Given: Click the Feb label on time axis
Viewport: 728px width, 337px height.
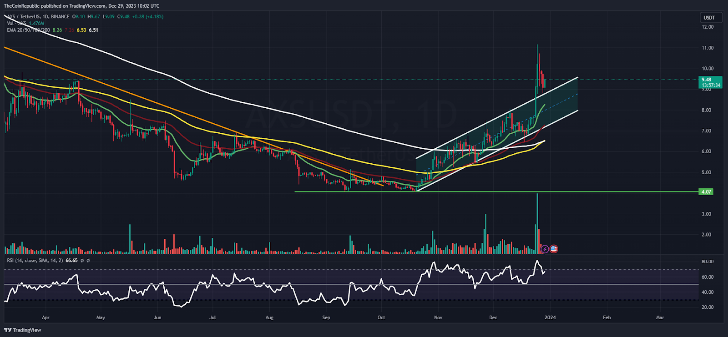Looking at the screenshot, I should [x=607, y=317].
